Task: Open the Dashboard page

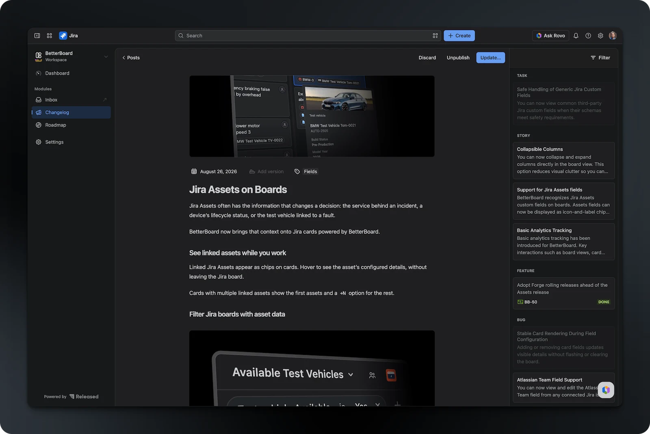Action: pos(71,73)
